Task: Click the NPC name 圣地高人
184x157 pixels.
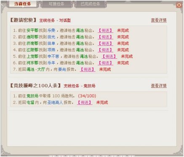Action: pos(55,103)
